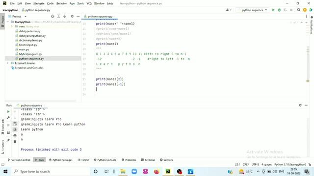Open the Structure sidebar tab

tap(2, 147)
